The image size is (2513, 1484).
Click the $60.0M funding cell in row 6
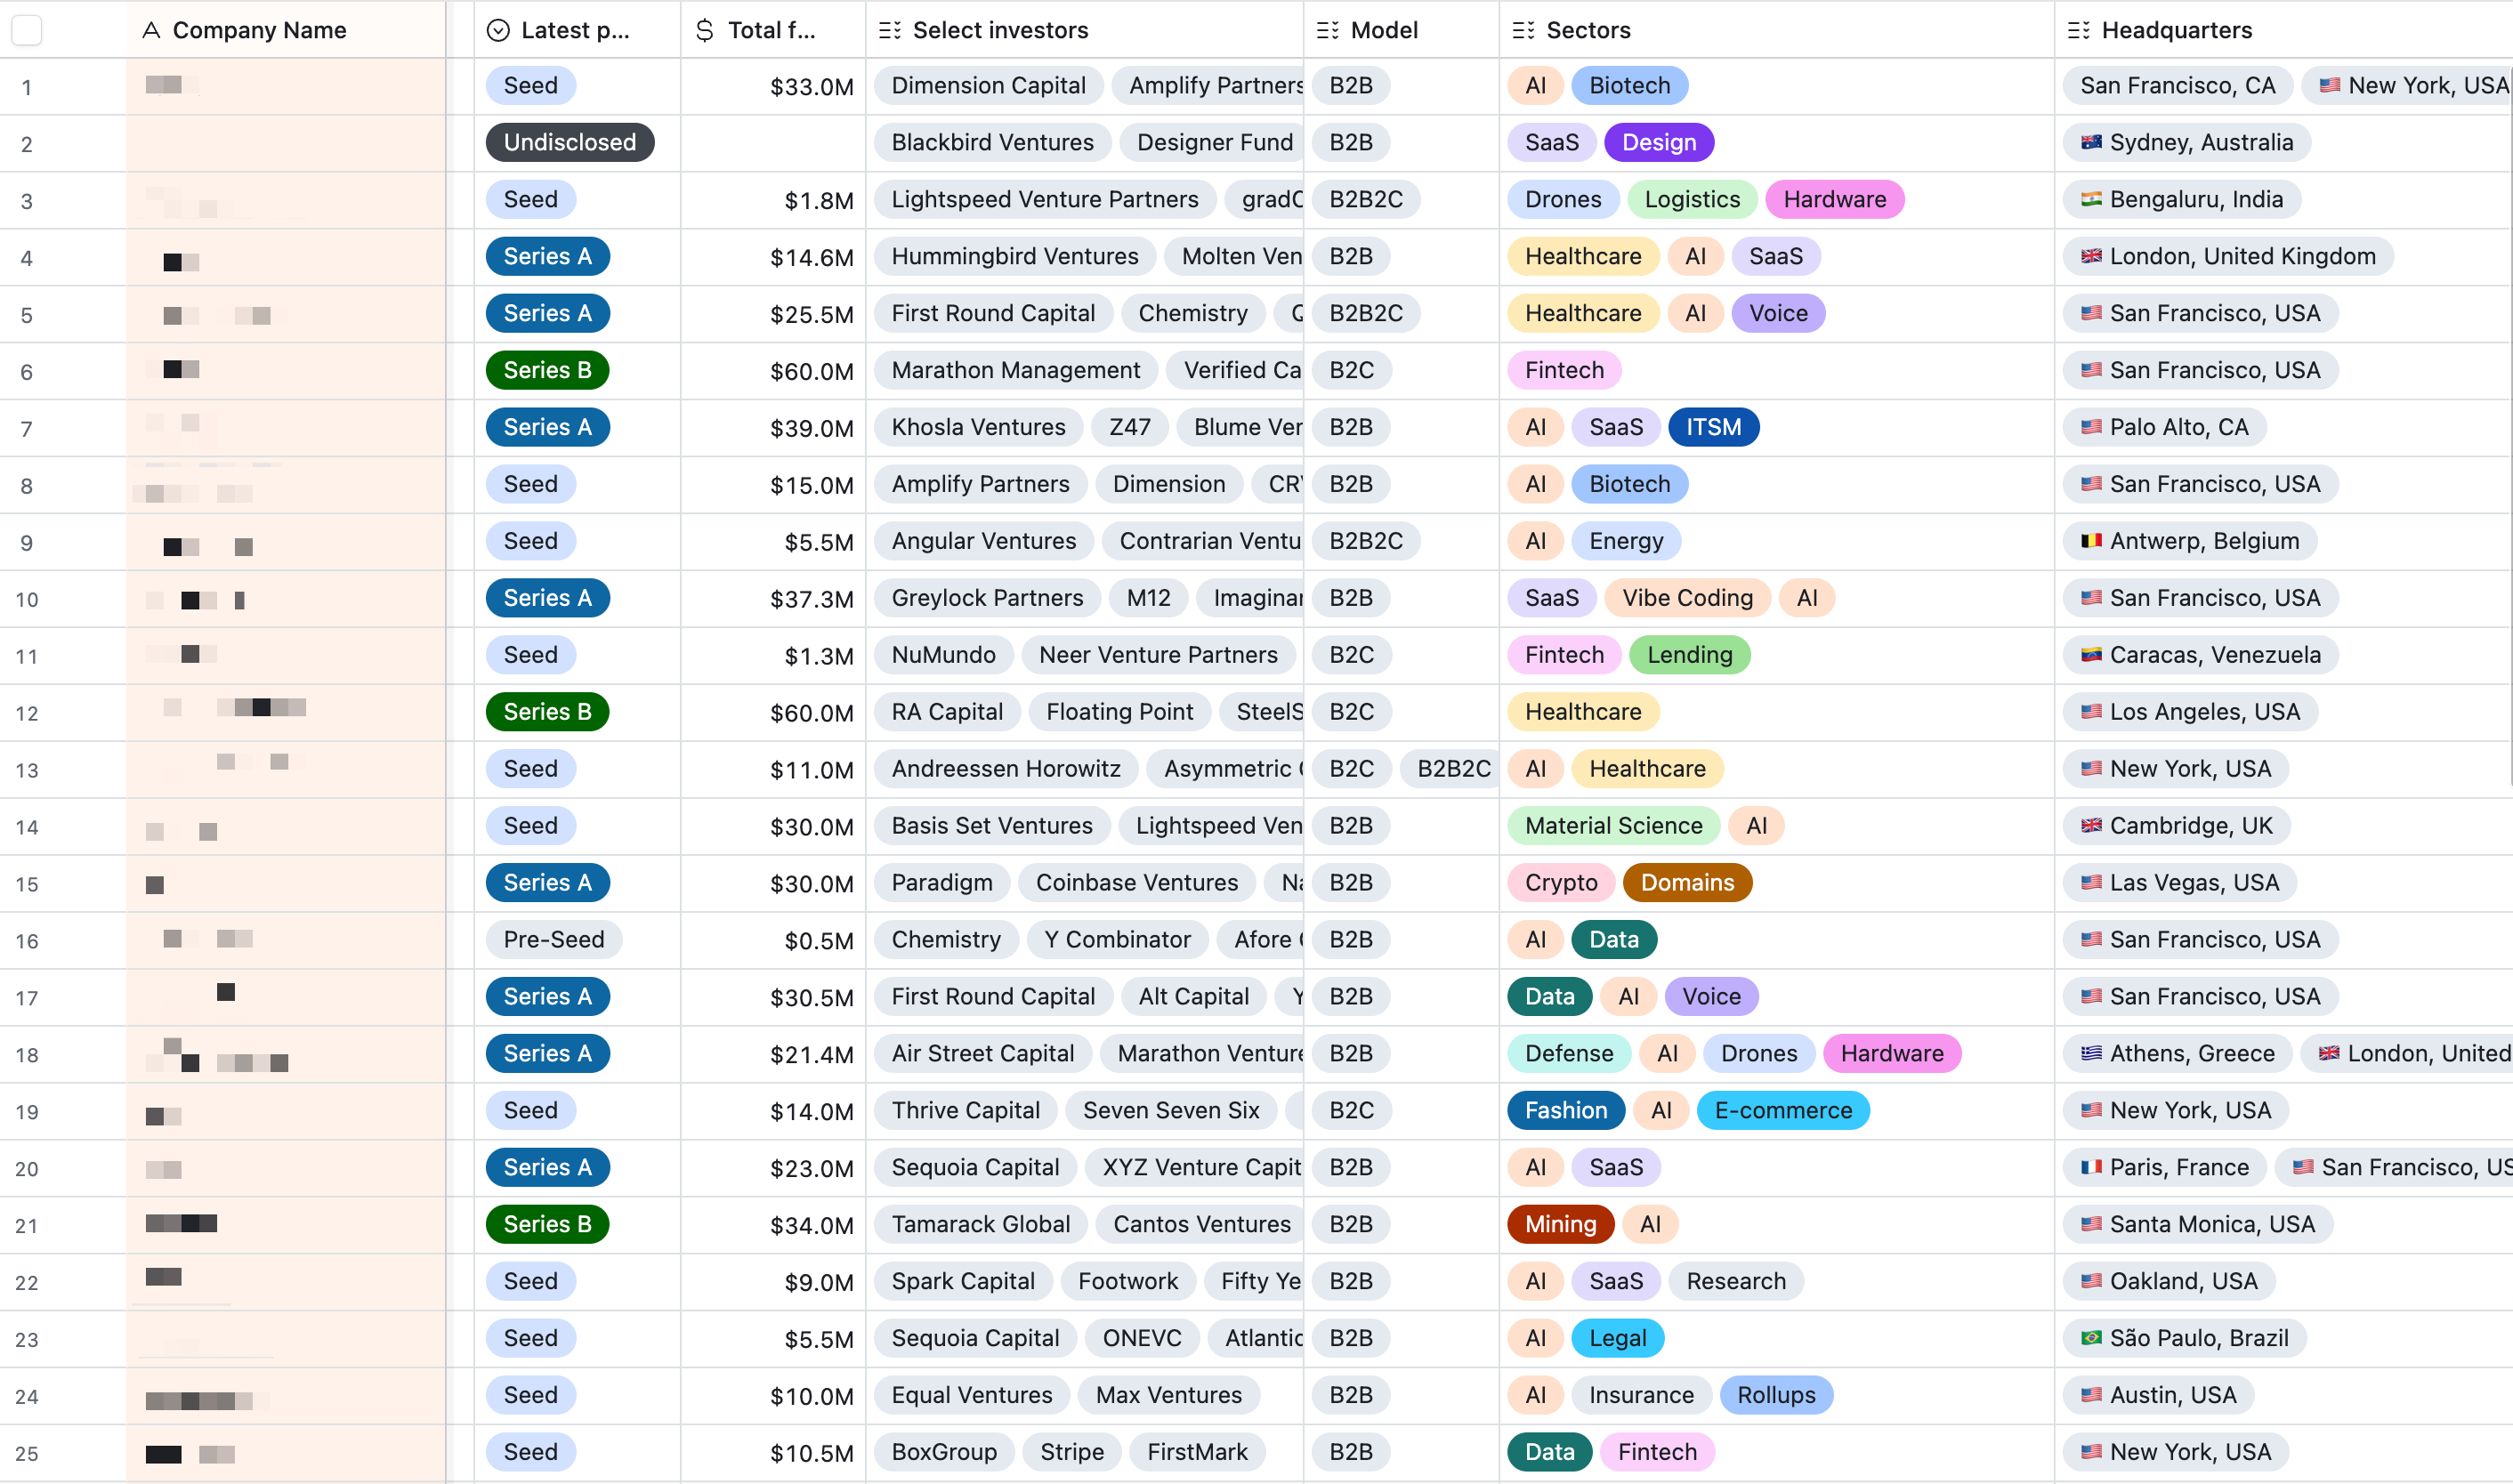point(810,371)
